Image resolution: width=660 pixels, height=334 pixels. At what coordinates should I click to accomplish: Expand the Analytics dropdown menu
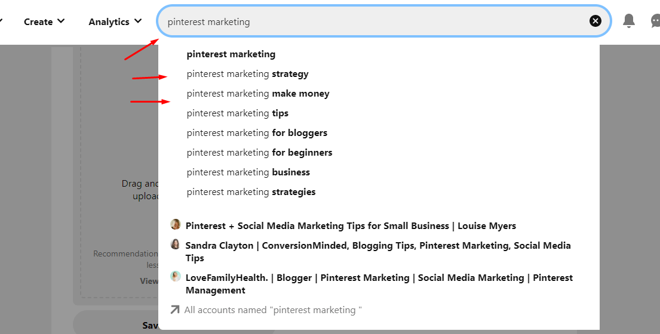pyautogui.click(x=115, y=21)
